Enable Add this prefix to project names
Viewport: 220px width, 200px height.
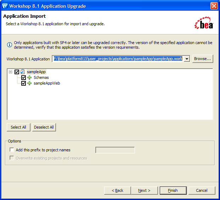(x=12, y=150)
